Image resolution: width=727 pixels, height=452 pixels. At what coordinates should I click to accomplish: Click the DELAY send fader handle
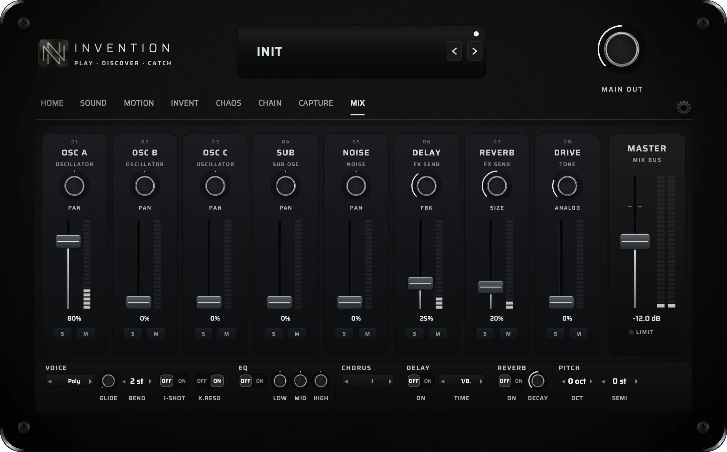coord(420,283)
